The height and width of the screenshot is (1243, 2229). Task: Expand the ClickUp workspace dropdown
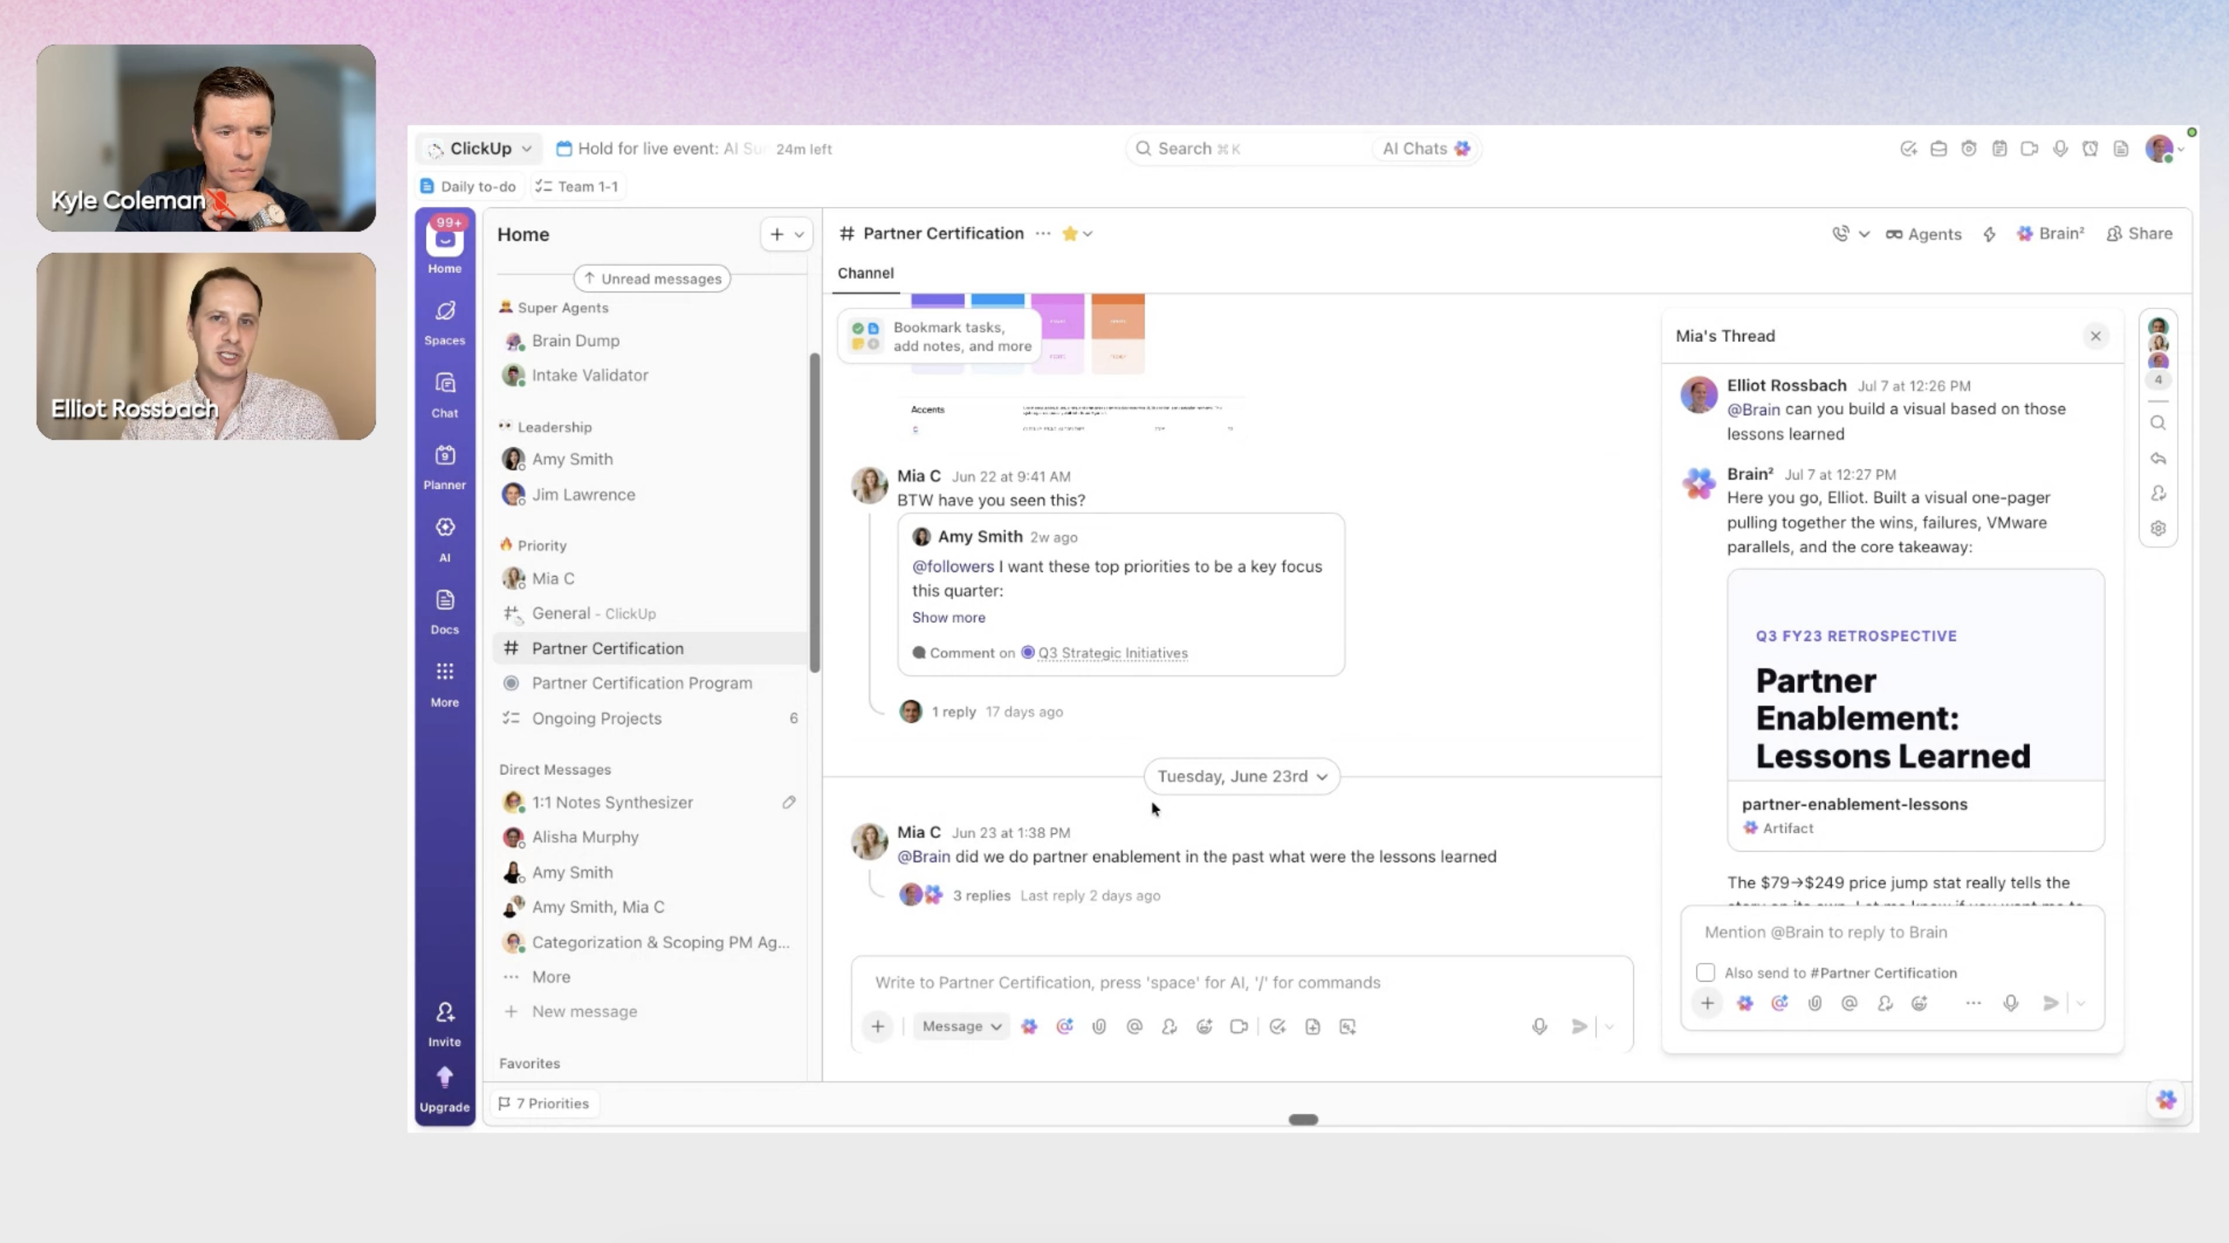(479, 148)
